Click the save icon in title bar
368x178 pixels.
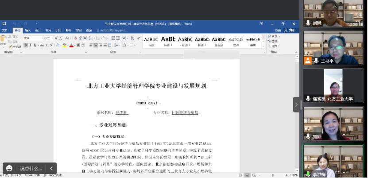coord(4,23)
